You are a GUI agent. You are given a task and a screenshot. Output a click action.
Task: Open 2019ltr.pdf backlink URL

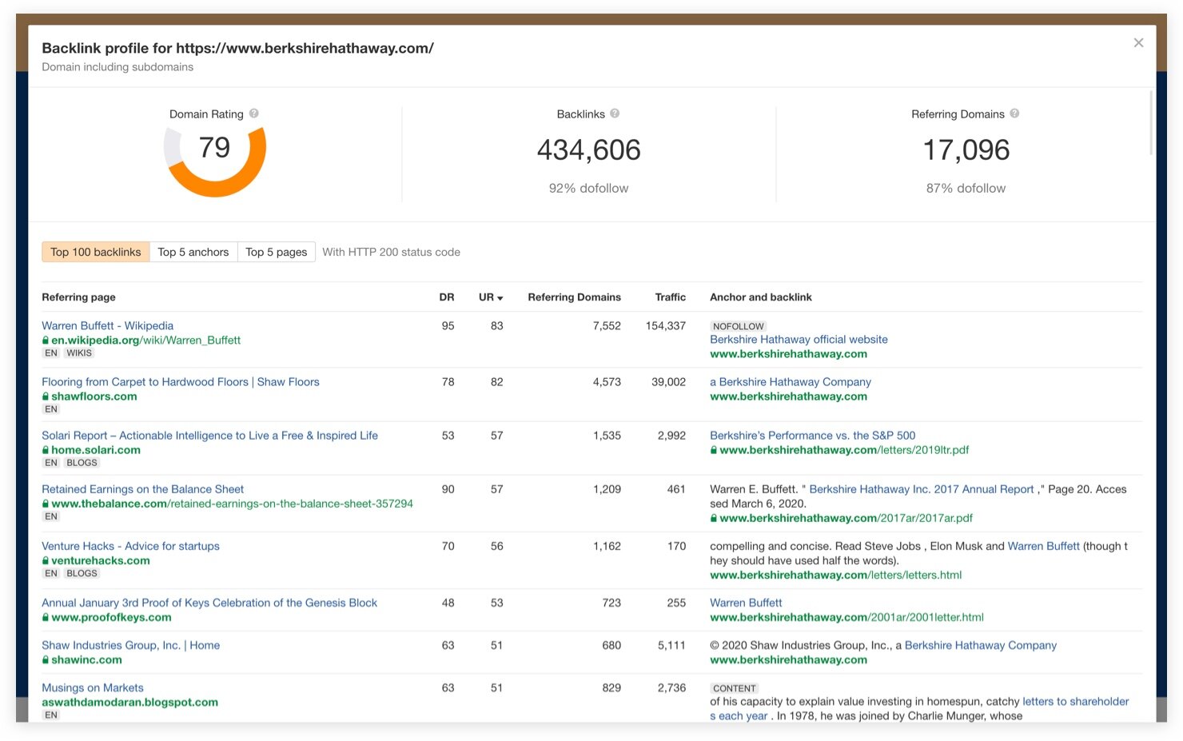tap(844, 450)
